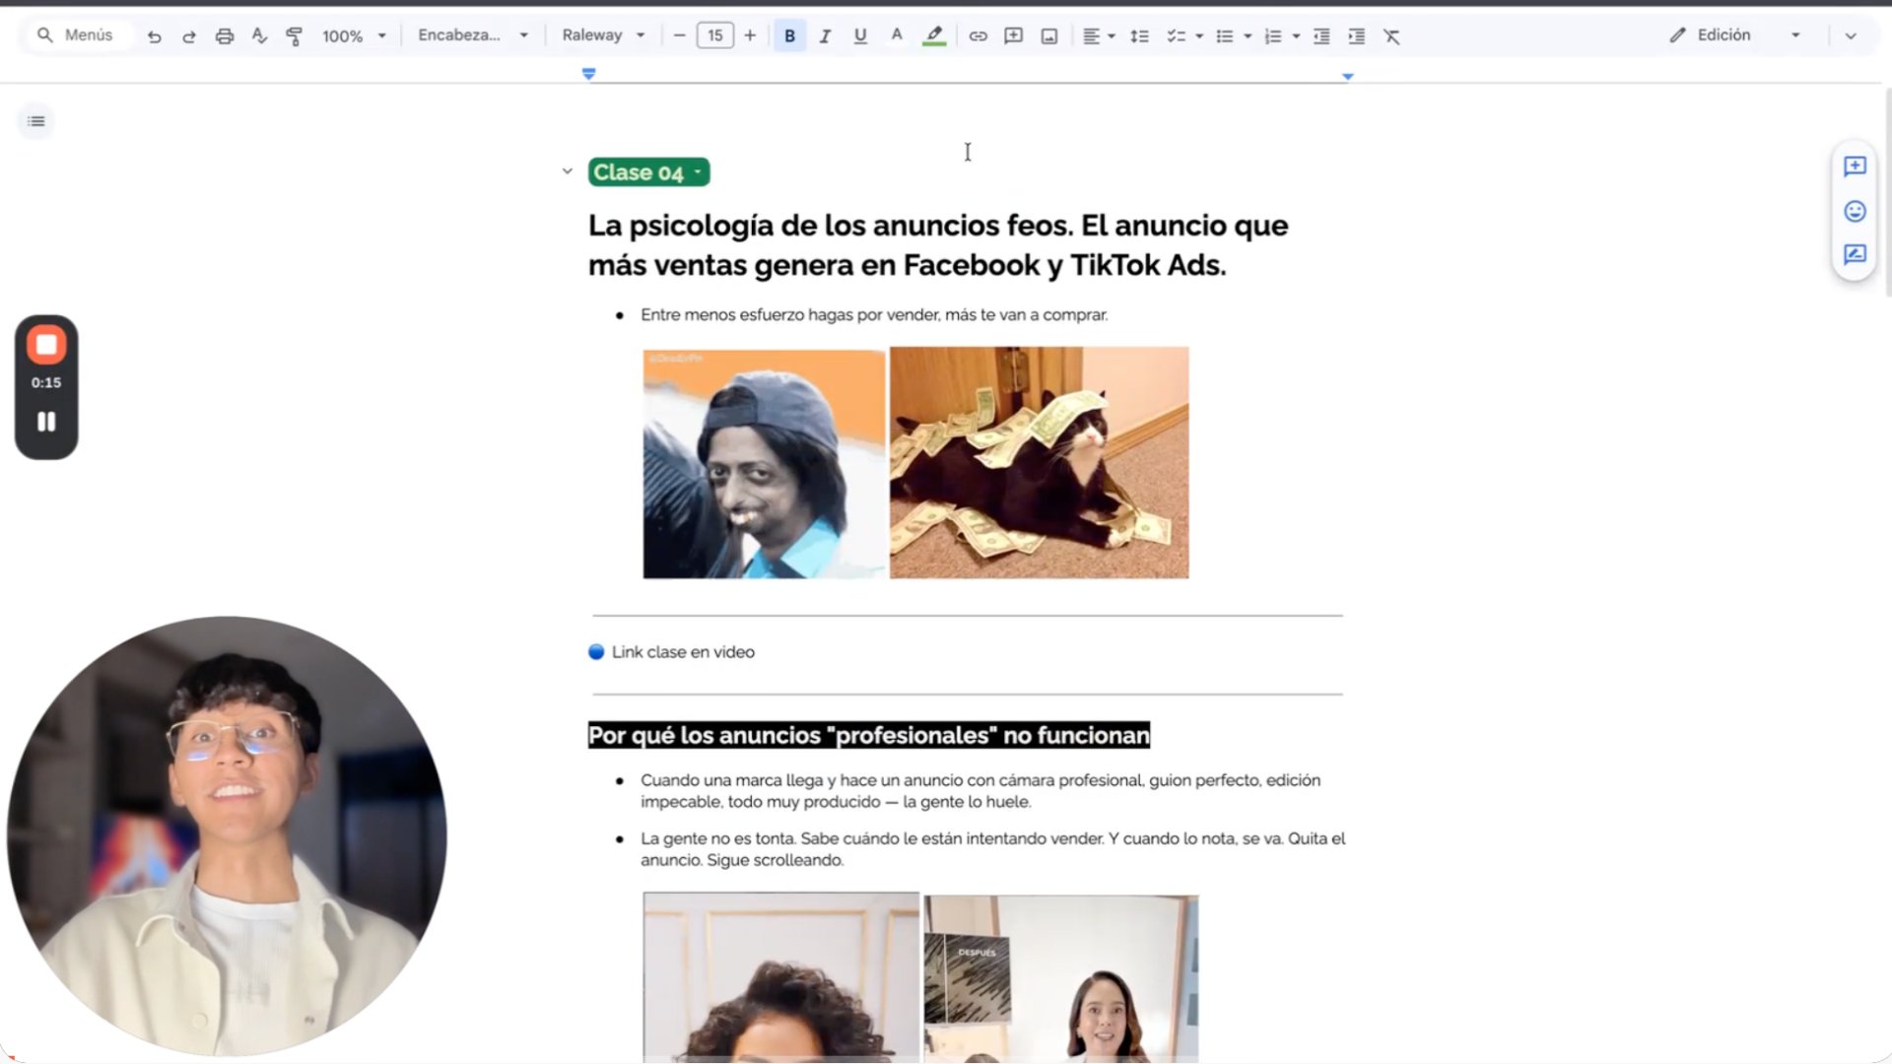The width and height of the screenshot is (1892, 1064).
Task: Click the heading Por qué los anuncios profesionales
Action: (x=869, y=736)
